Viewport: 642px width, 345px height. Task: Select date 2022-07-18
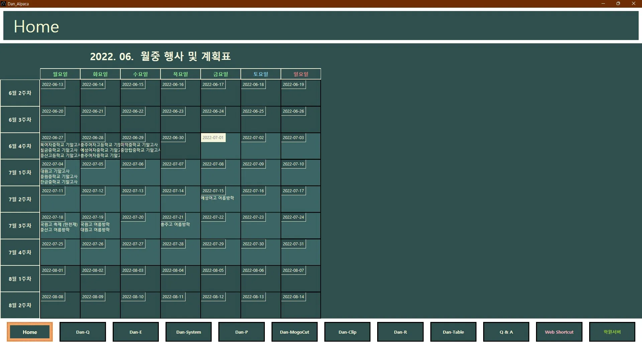click(x=52, y=217)
